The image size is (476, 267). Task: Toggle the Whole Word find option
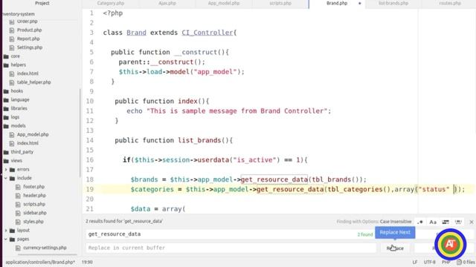(x=458, y=222)
